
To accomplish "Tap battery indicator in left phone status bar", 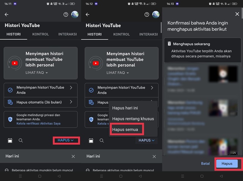I will [x=73, y=4].
